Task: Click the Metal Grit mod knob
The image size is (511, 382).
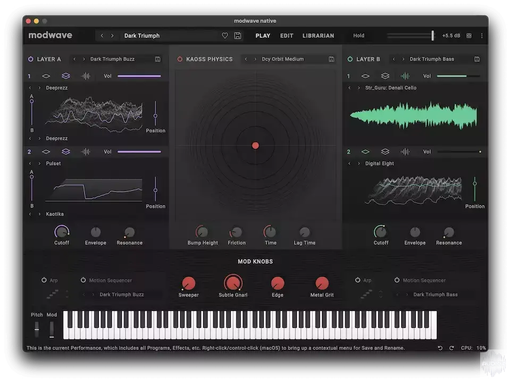Action: [x=322, y=283]
